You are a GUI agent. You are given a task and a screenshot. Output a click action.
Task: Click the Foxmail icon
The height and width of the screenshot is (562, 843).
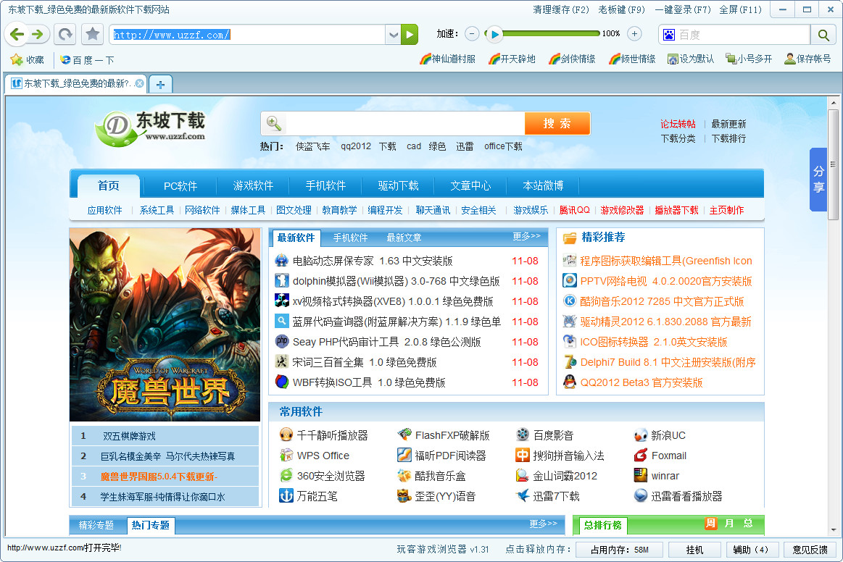click(x=640, y=455)
